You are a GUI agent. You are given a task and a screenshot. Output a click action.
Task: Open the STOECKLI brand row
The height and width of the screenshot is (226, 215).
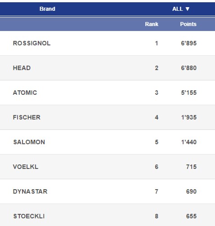click(107, 215)
